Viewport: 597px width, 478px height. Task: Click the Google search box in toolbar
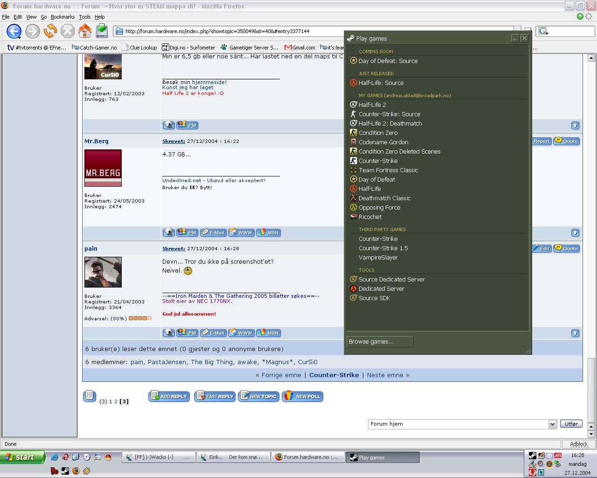(565, 31)
